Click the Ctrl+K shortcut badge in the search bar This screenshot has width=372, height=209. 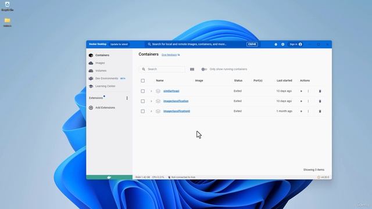pos(252,44)
